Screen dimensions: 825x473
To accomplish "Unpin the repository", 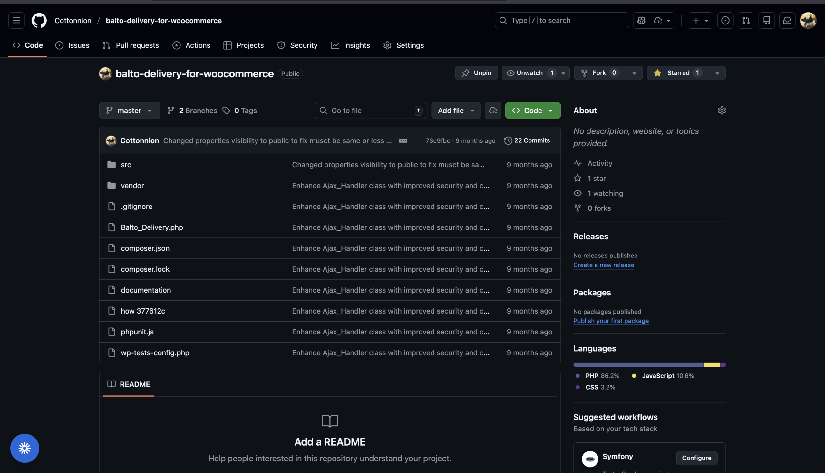I will point(476,73).
